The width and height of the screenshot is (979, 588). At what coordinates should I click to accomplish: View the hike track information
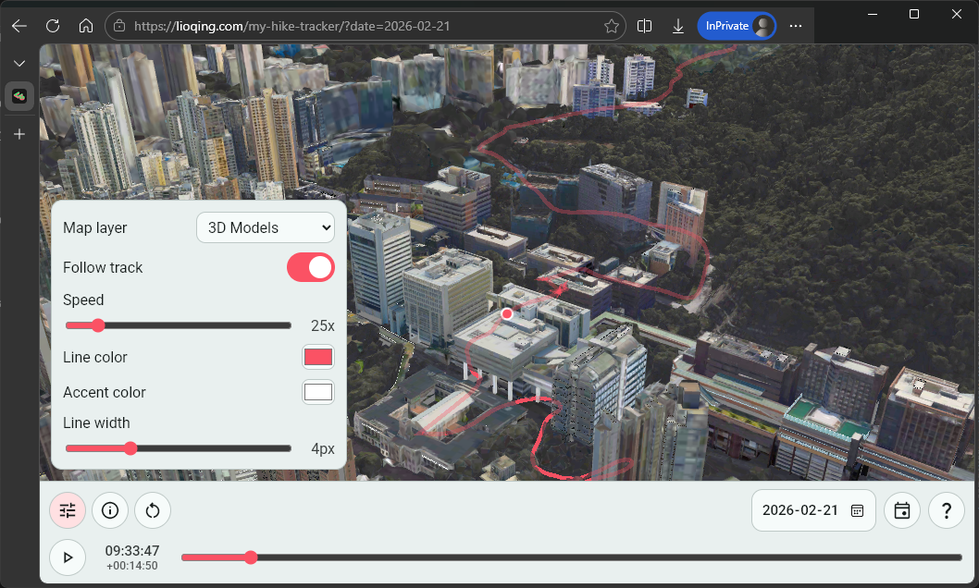tap(109, 510)
